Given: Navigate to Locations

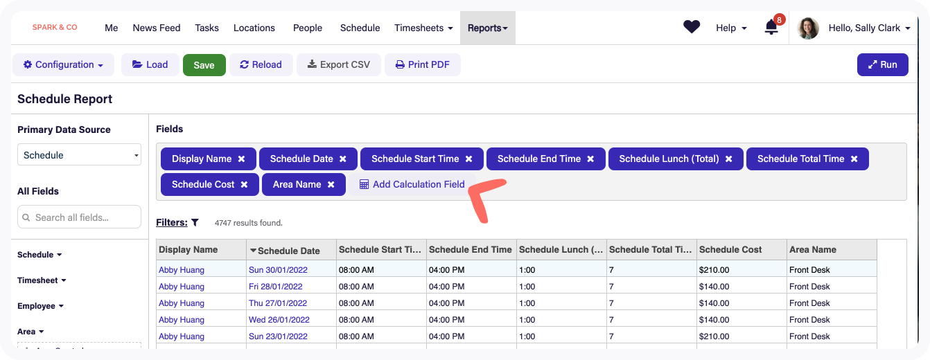Looking at the screenshot, I should (254, 28).
